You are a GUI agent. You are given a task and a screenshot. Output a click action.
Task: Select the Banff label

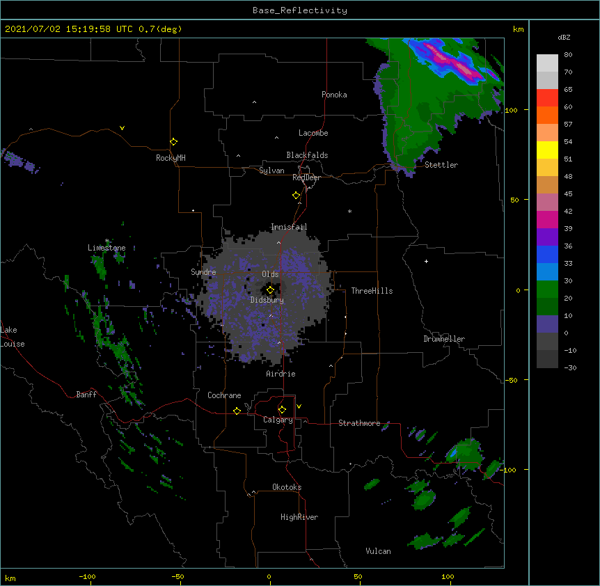(86, 395)
